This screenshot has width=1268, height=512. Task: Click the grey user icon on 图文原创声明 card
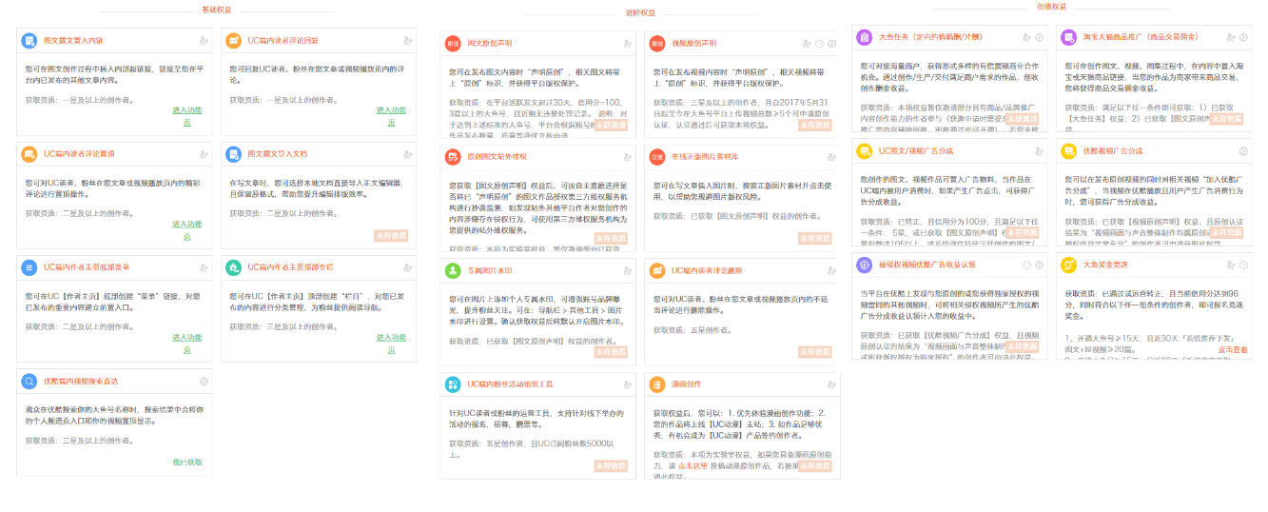[628, 44]
